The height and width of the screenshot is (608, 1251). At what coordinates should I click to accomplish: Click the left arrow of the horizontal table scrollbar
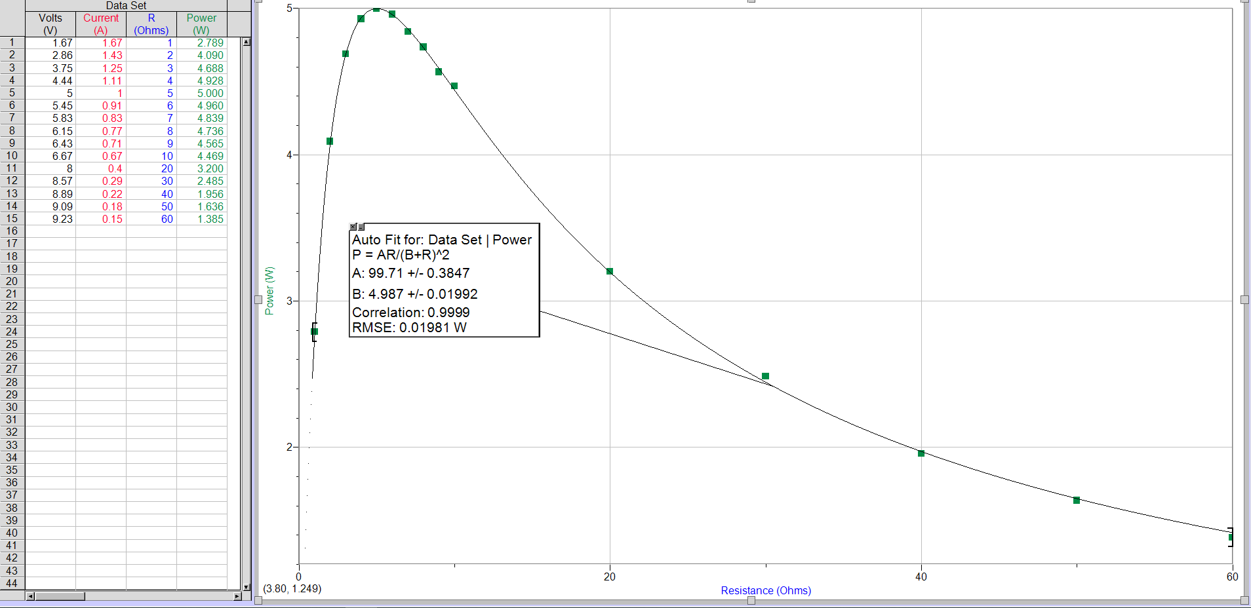click(x=29, y=597)
